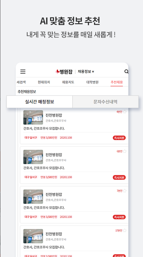143x257 pixels.
Task: Open 진천병원잡 title in the 17분전 listing
Action: tap(54, 234)
